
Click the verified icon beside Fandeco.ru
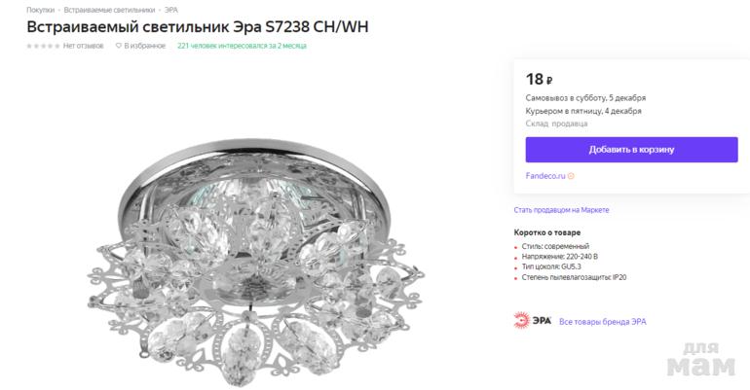[571, 176]
